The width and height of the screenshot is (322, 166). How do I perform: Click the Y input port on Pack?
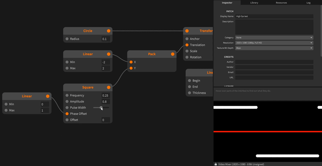(x=131, y=68)
